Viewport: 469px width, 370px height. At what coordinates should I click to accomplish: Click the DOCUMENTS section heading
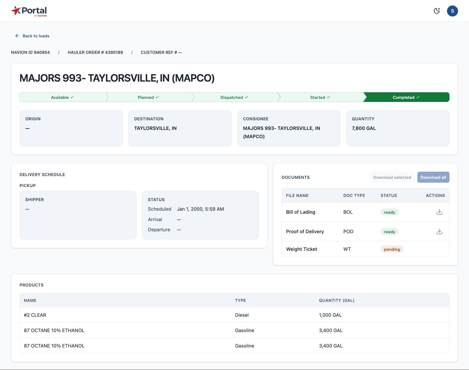click(x=296, y=177)
